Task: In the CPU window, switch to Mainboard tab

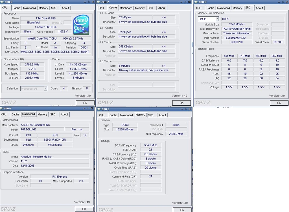Action: tap(29, 8)
